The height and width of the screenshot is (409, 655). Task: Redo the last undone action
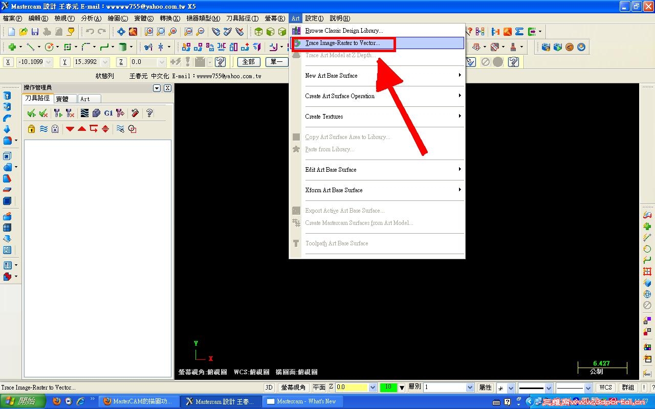102,32
